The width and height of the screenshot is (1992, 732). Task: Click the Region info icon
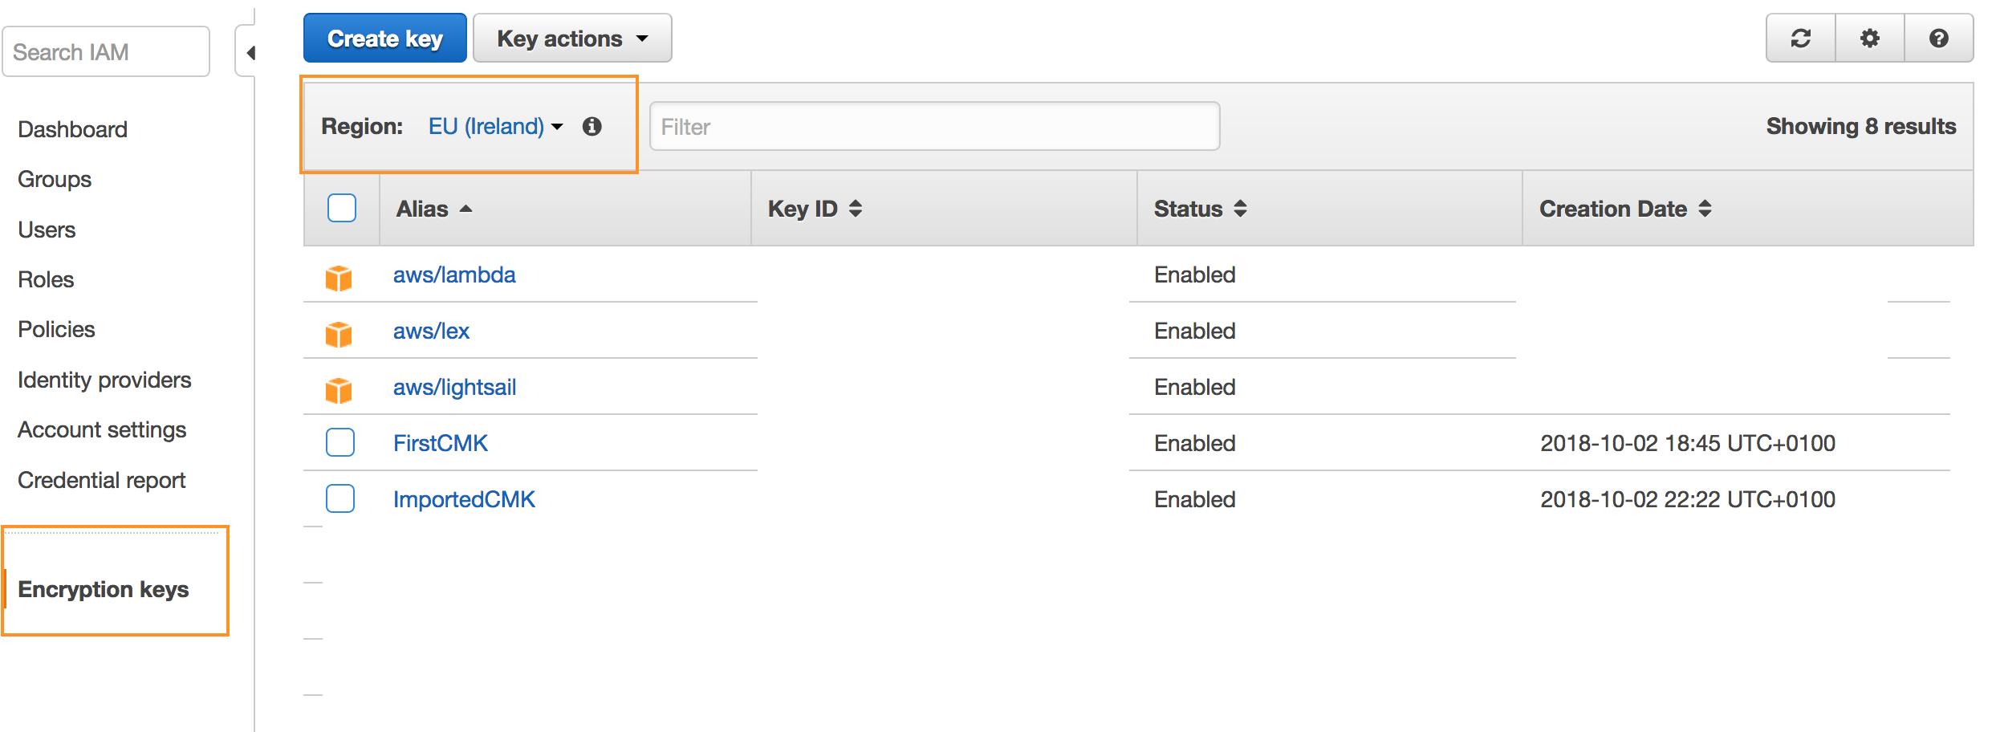click(592, 127)
